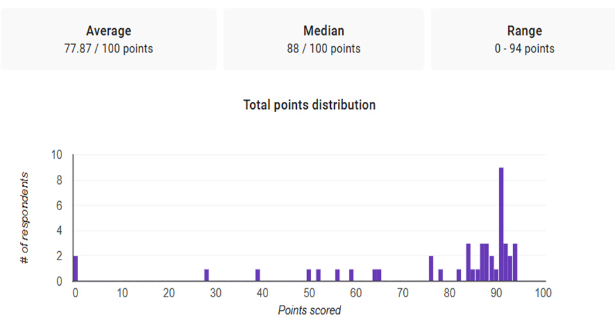Screen dimensions: 615x321
Task: Click the bar at 52 points
Action: (x=318, y=275)
